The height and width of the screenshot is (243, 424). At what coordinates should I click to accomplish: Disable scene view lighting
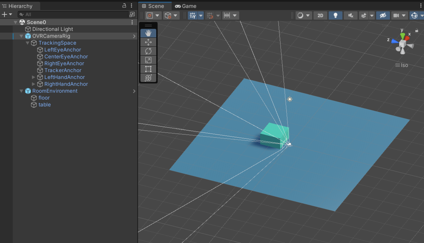click(x=335, y=15)
